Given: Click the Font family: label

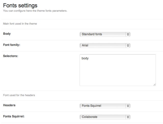Looking at the screenshot, I should [x=11, y=45].
